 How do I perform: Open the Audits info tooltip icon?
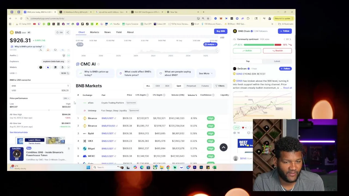[x=17, y=56]
